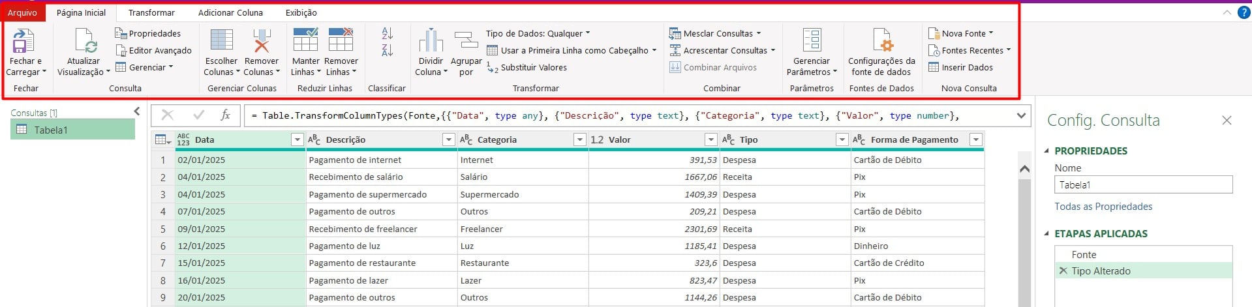Collapse the PROPRIEDADES section
Screen dimensions: 1252x307
click(1046, 151)
